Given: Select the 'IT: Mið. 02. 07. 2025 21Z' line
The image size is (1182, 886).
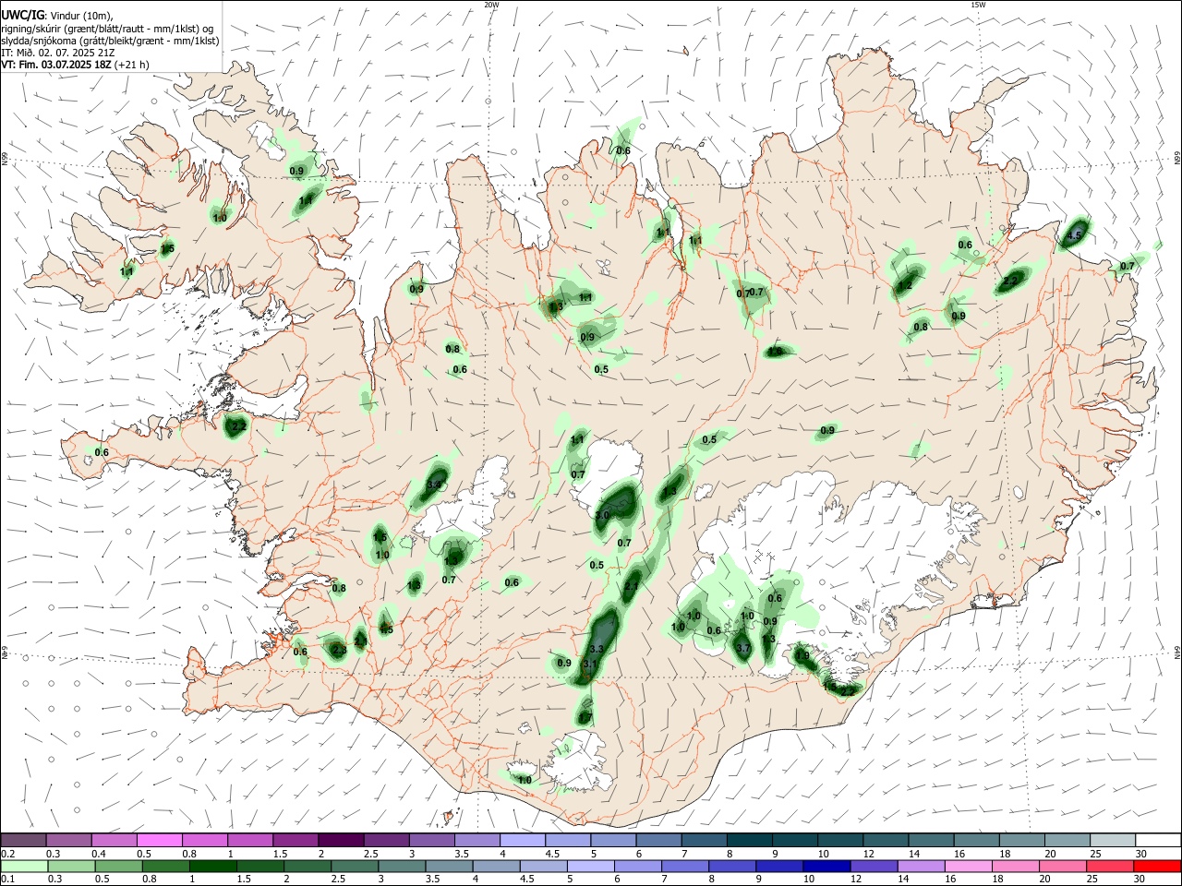Looking at the screenshot, I should (60, 53).
